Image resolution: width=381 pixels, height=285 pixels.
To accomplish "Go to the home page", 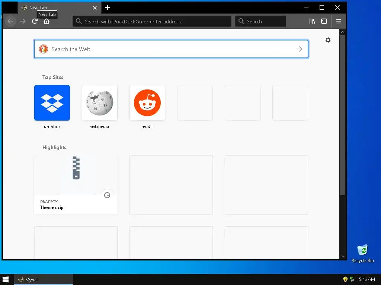I will (47, 22).
